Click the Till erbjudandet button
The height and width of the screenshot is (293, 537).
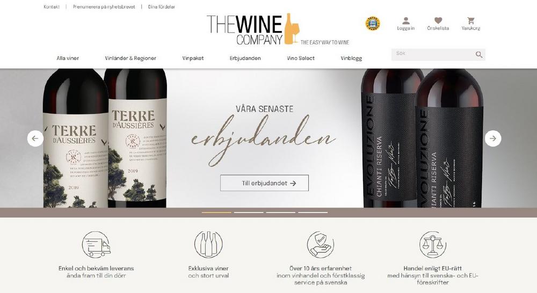[264, 183]
